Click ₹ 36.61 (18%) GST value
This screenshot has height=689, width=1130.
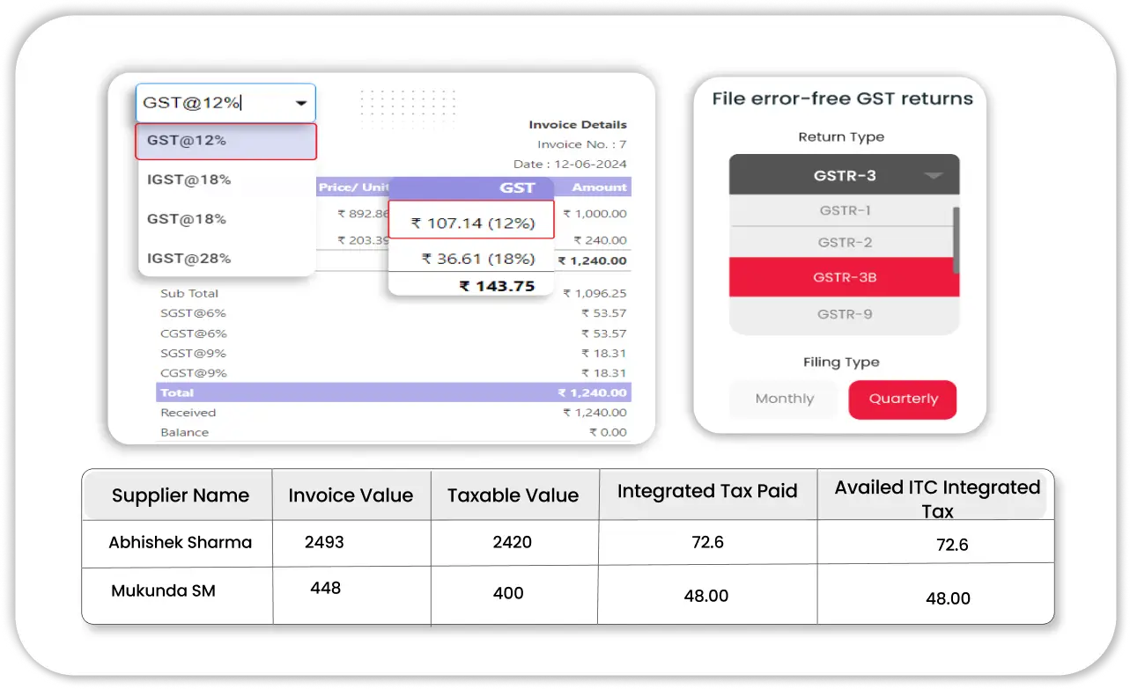pyautogui.click(x=478, y=259)
